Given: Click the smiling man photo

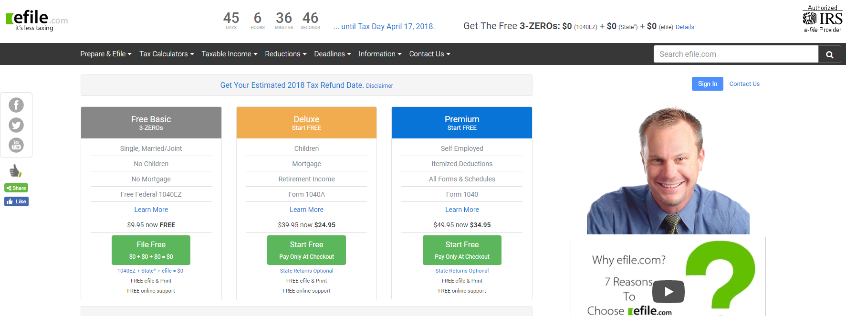Looking at the screenshot, I should pyautogui.click(x=668, y=170).
